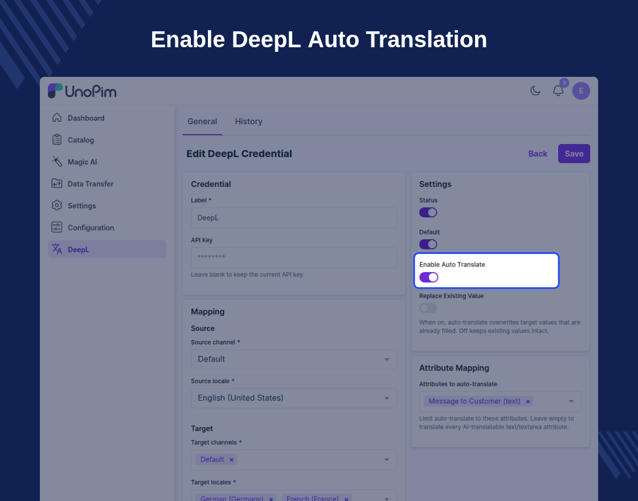Click the Configuration sliders icon
The height and width of the screenshot is (501, 638).
click(x=57, y=227)
